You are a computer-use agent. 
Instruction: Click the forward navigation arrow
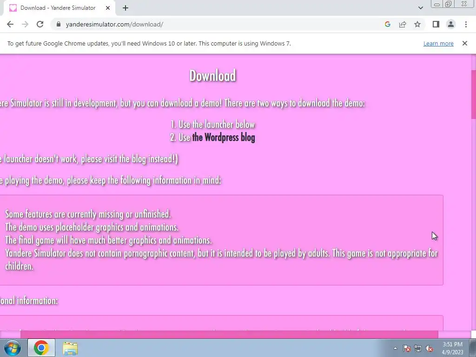[25, 24]
